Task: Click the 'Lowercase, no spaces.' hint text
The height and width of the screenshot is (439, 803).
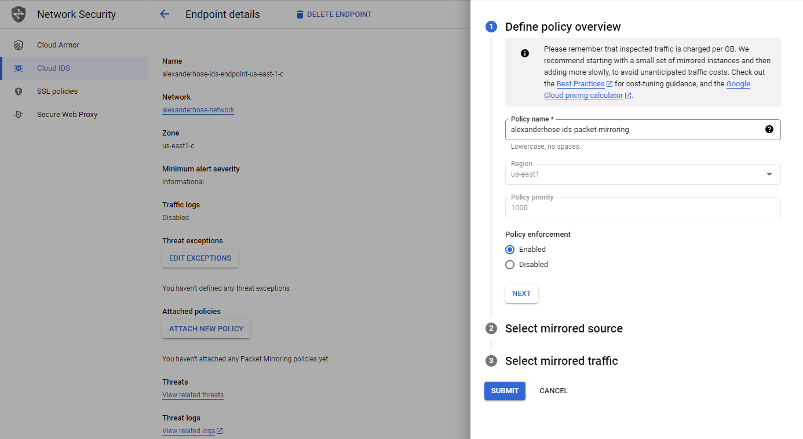Action: [546, 147]
